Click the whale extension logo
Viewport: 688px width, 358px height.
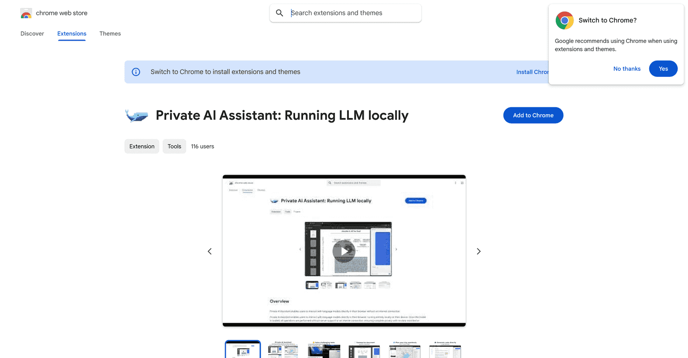[x=136, y=115]
